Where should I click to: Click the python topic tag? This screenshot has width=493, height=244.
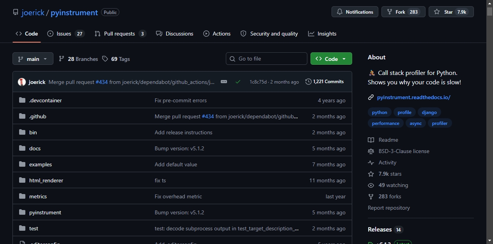[380, 112]
